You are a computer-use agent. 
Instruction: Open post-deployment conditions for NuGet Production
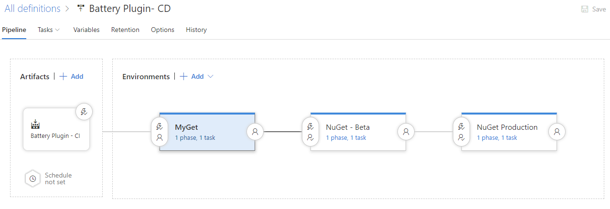557,132
